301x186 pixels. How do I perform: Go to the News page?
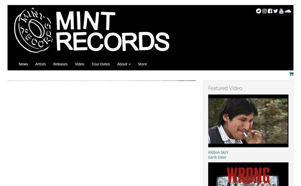coord(23,64)
